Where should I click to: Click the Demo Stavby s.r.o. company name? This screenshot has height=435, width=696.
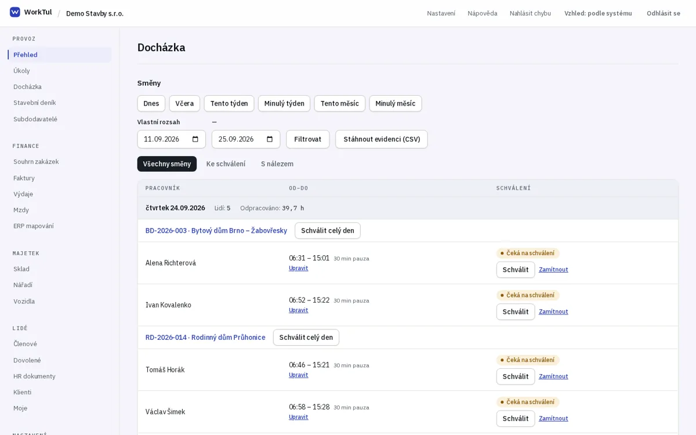(95, 13)
